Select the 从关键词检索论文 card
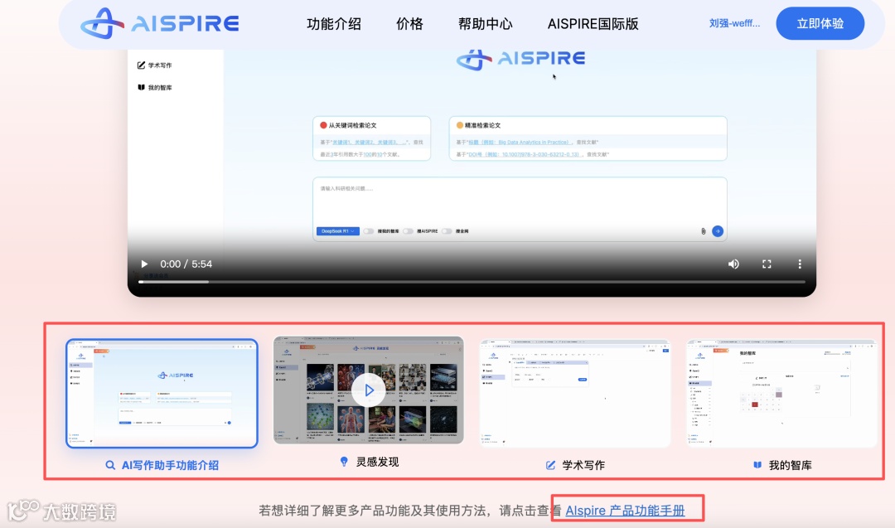Image resolution: width=895 pixels, height=528 pixels. click(x=371, y=138)
